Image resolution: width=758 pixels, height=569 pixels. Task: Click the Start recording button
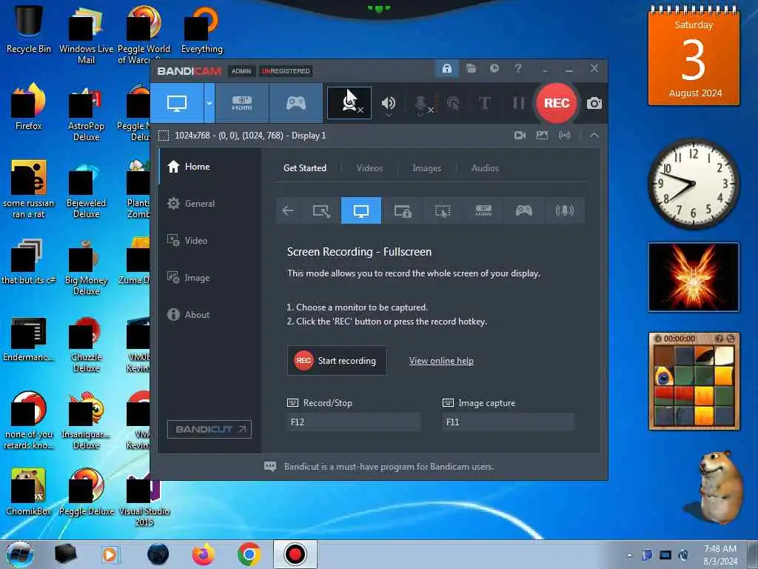[337, 361]
